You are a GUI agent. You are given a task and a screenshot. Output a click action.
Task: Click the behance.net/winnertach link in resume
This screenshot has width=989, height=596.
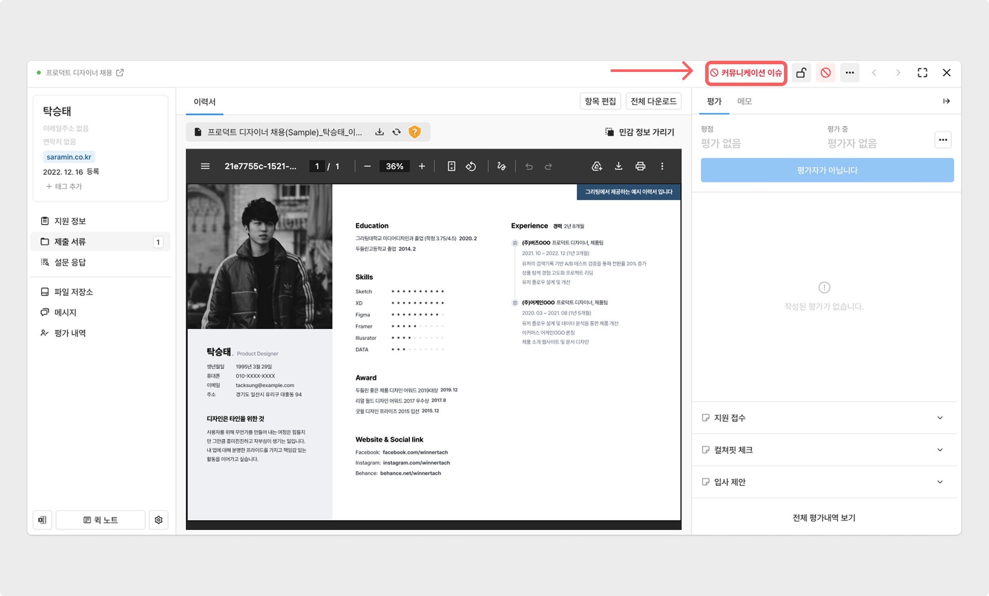410,473
